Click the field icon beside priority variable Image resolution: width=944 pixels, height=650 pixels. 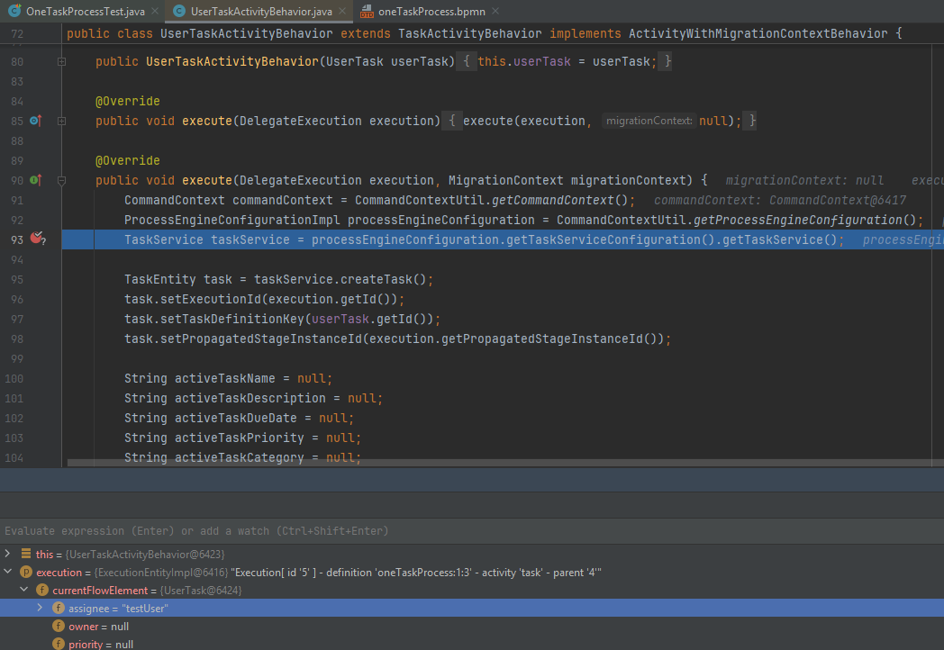coord(59,644)
